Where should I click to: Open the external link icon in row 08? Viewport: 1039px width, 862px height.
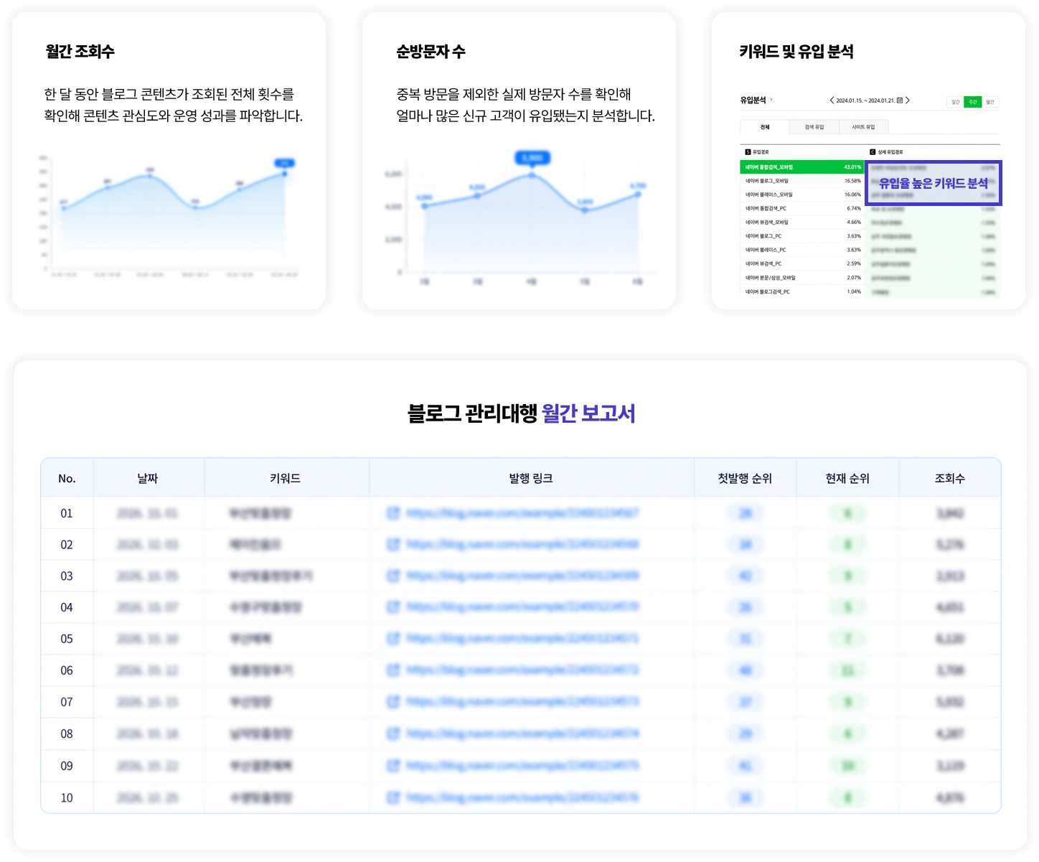point(393,734)
